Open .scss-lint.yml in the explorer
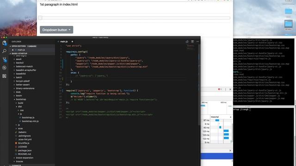Screen dimensions: 296x166 25,139
